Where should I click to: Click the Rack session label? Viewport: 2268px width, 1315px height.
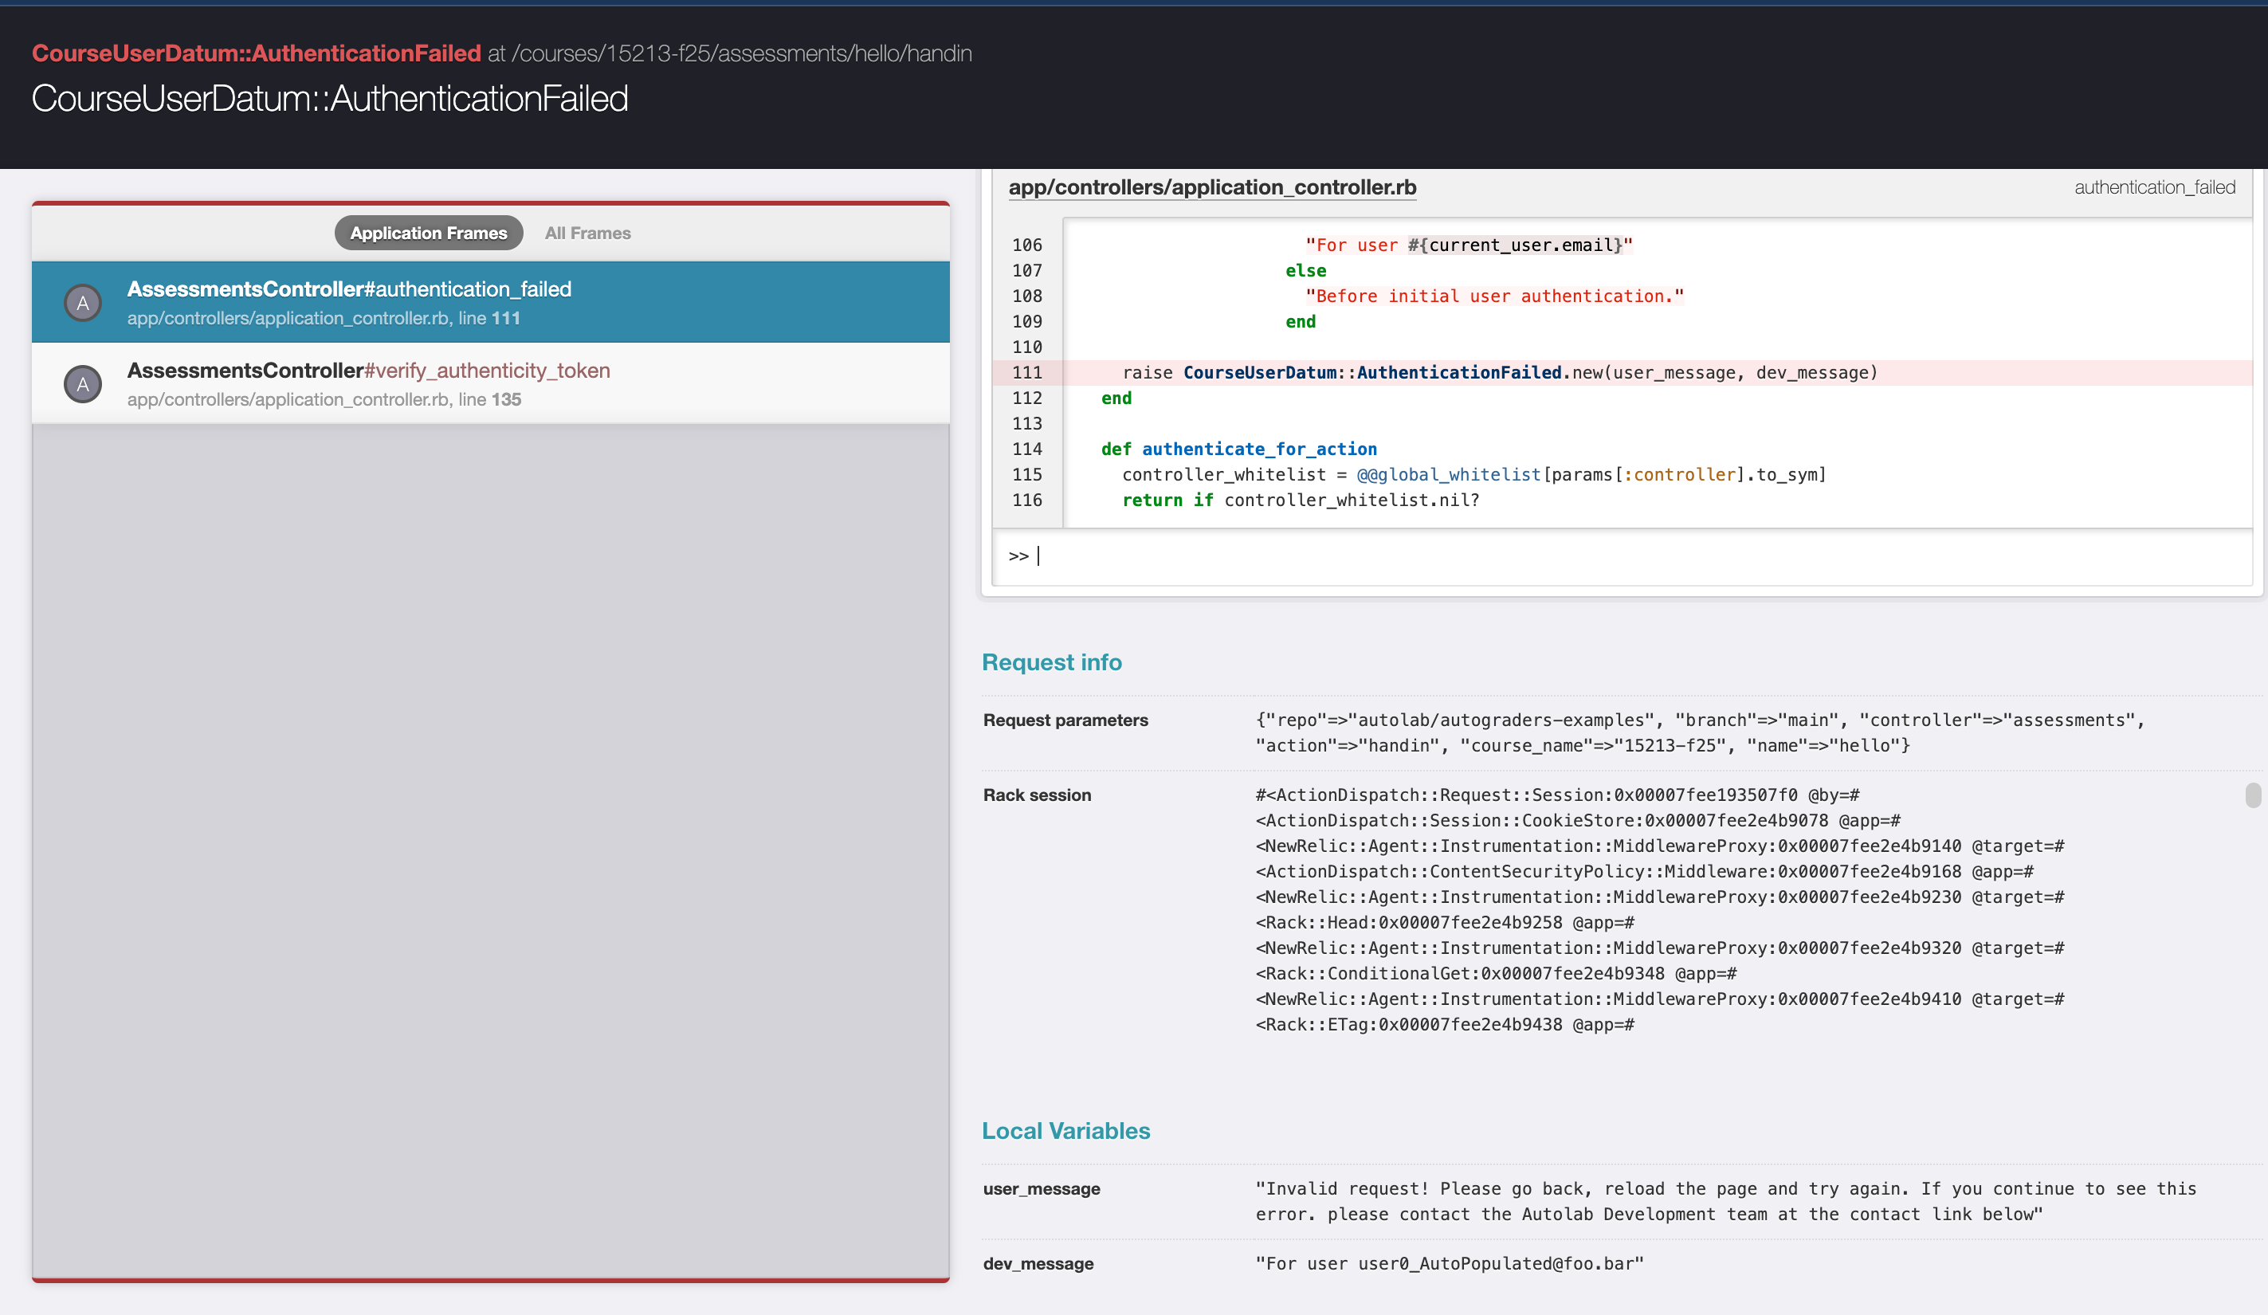1037,795
